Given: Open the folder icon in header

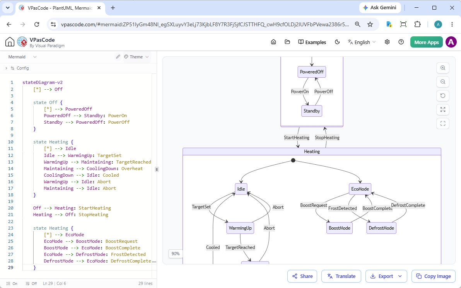Looking at the screenshot, I should click(x=287, y=42).
